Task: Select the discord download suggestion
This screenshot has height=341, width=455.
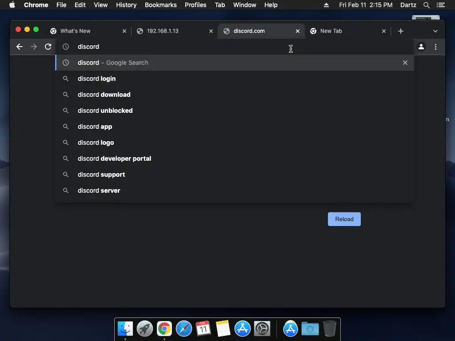Action: click(235, 95)
